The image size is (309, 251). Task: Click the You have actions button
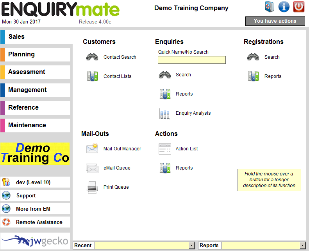[x=275, y=21]
